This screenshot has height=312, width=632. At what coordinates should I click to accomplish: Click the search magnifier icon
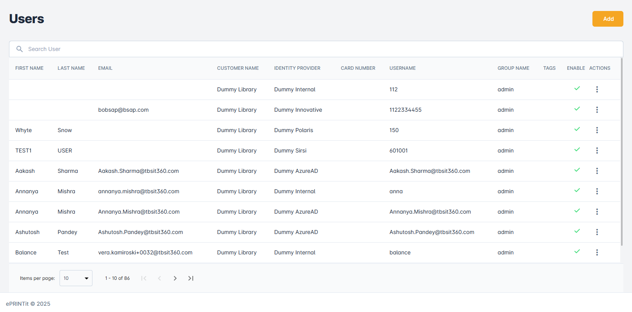[19, 49]
